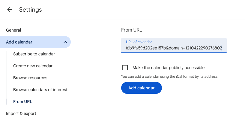Open Import & export section

click(21, 113)
